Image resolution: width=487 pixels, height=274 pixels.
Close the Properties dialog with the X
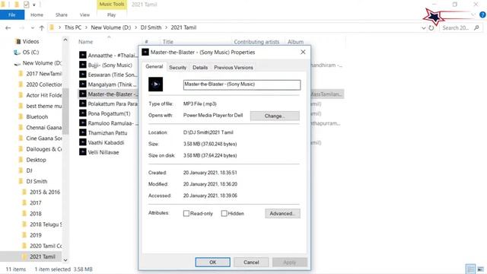(303, 53)
